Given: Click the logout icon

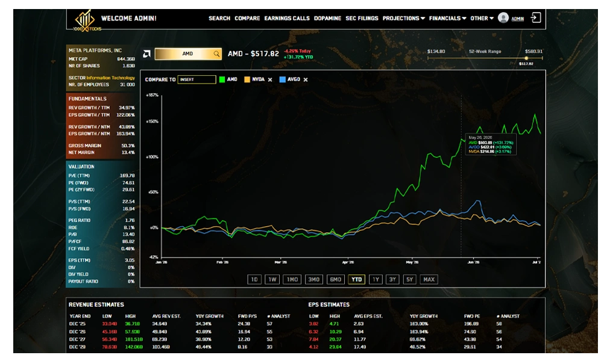Looking at the screenshot, I should point(536,18).
